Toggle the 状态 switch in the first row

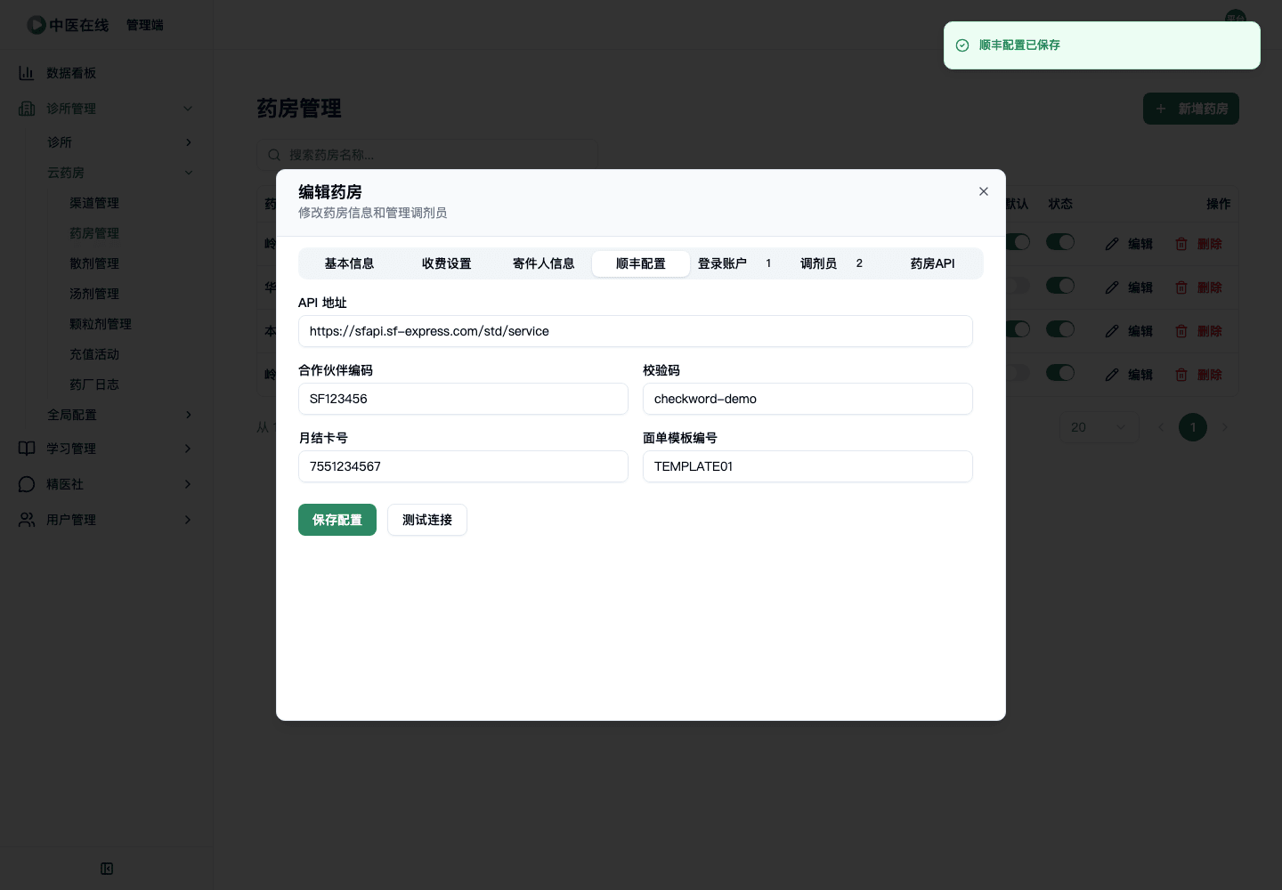[x=1060, y=242]
